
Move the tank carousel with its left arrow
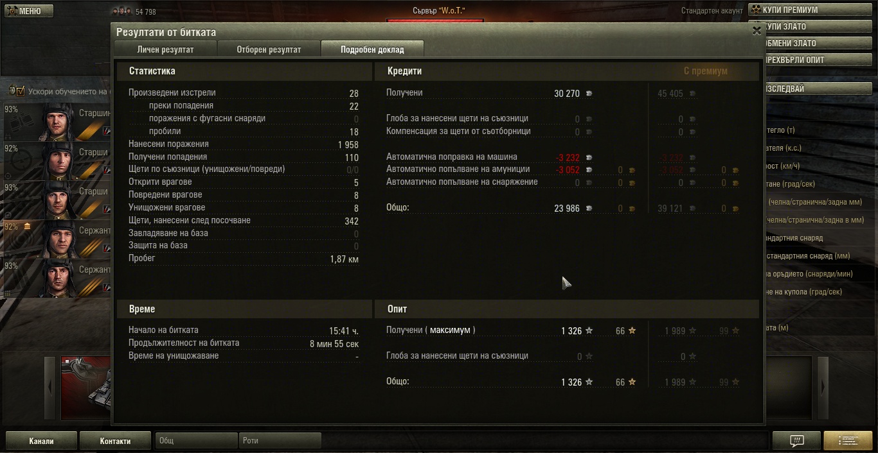point(50,388)
